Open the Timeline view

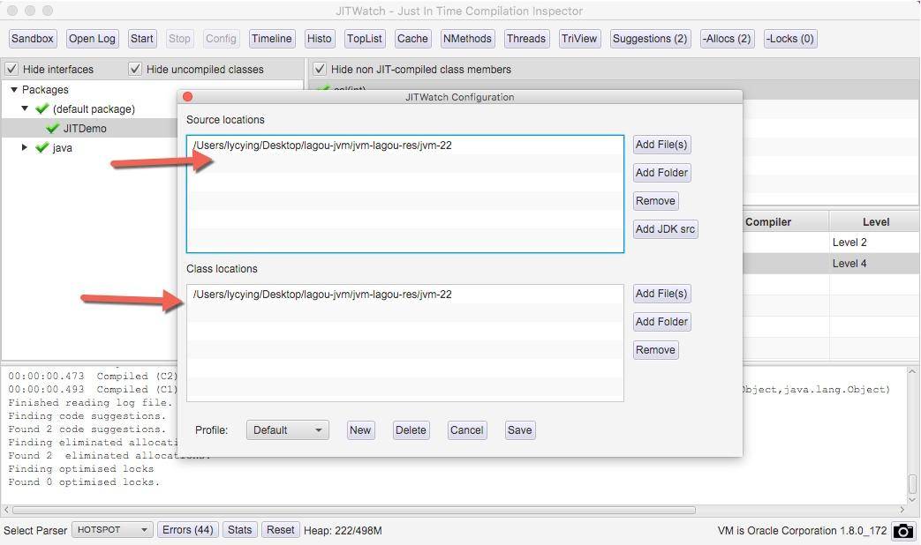(271, 39)
